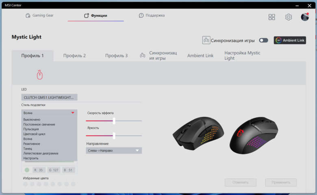The height and width of the screenshot is (195, 317).
Task: Click the right mouse preview with dragon logo
Action: 254,135
